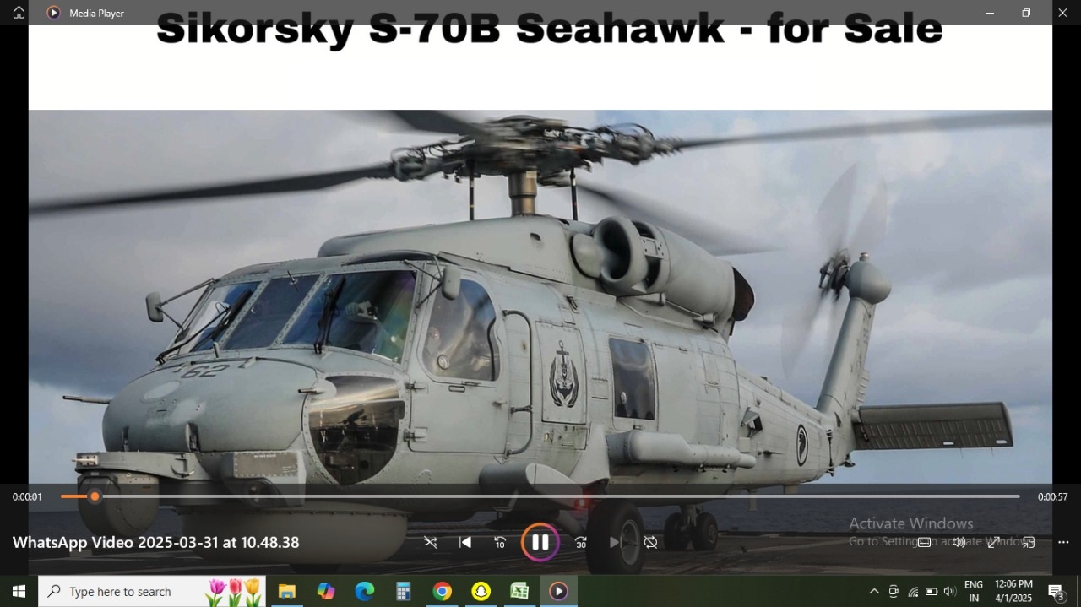1081x607 pixels.
Task: Open the notification center
Action: 1057,592
